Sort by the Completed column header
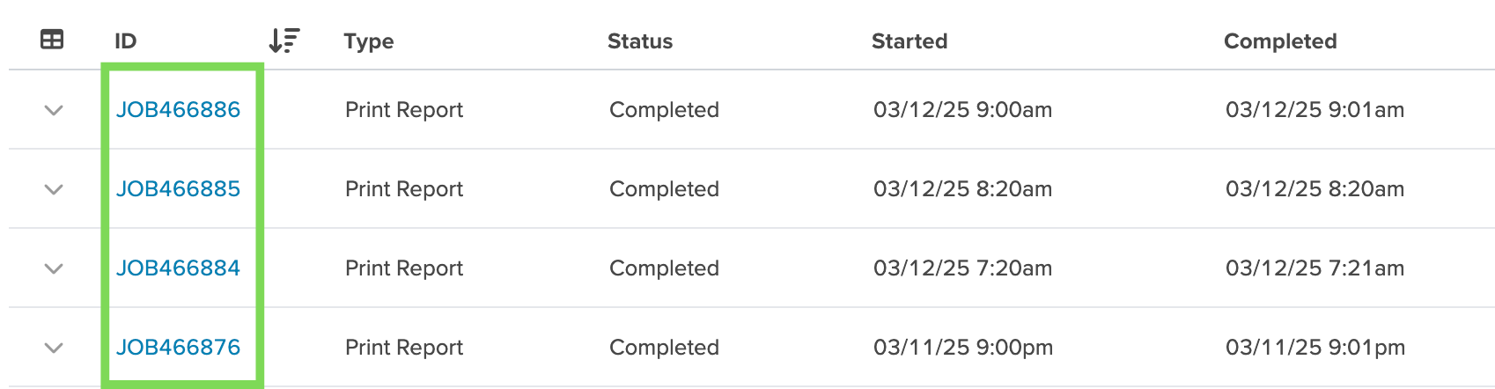Image resolution: width=1495 pixels, height=389 pixels. 1280,41
